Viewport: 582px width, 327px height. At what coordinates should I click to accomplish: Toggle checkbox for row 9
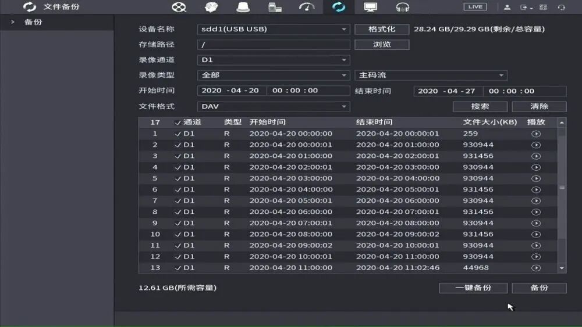[x=178, y=223]
